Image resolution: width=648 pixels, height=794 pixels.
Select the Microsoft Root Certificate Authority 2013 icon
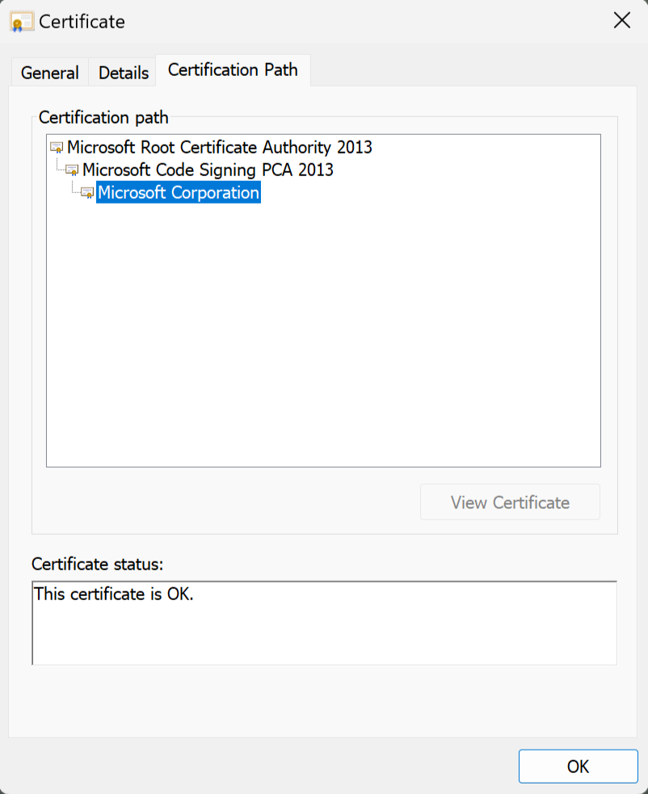pos(57,147)
